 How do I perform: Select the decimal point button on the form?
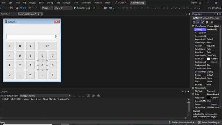(20, 75)
